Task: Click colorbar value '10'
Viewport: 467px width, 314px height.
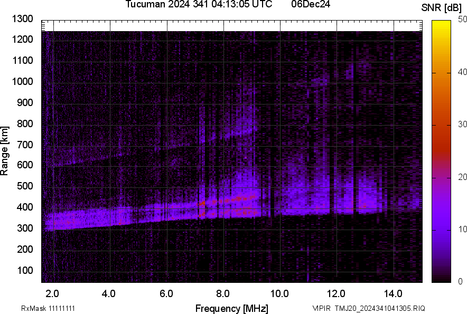Action: [462, 230]
